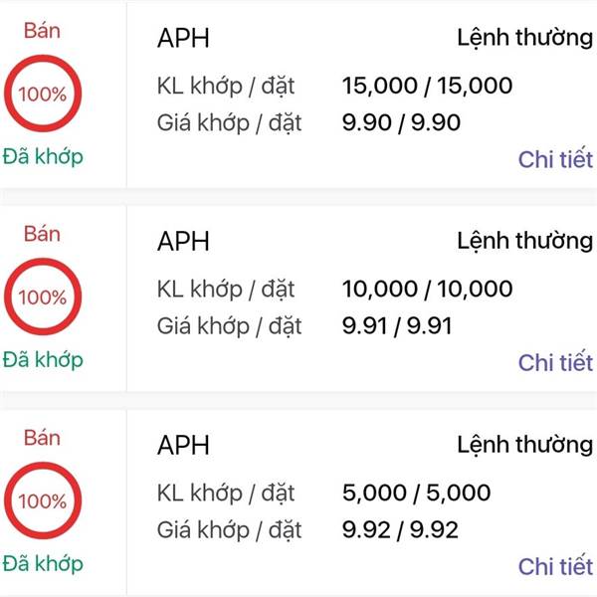
Task: Click Lệnh thường on the 10,000 order
Action: click(525, 242)
